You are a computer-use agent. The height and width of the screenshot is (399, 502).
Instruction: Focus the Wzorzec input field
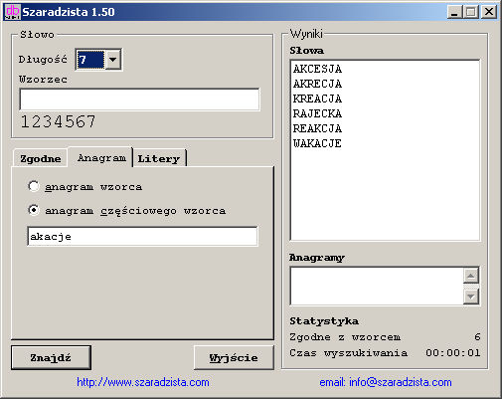point(139,100)
